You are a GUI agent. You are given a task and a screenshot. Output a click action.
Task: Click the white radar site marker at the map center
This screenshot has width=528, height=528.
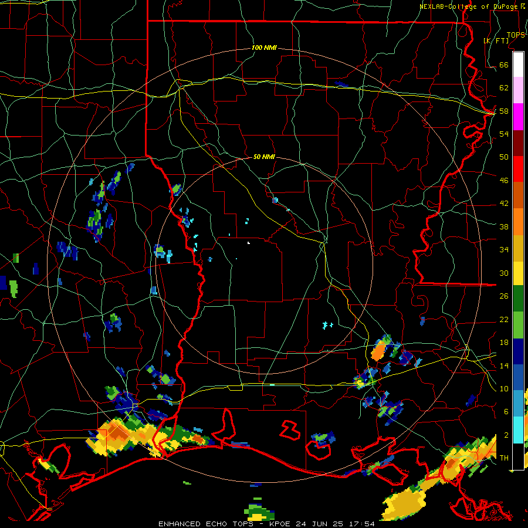(249, 243)
